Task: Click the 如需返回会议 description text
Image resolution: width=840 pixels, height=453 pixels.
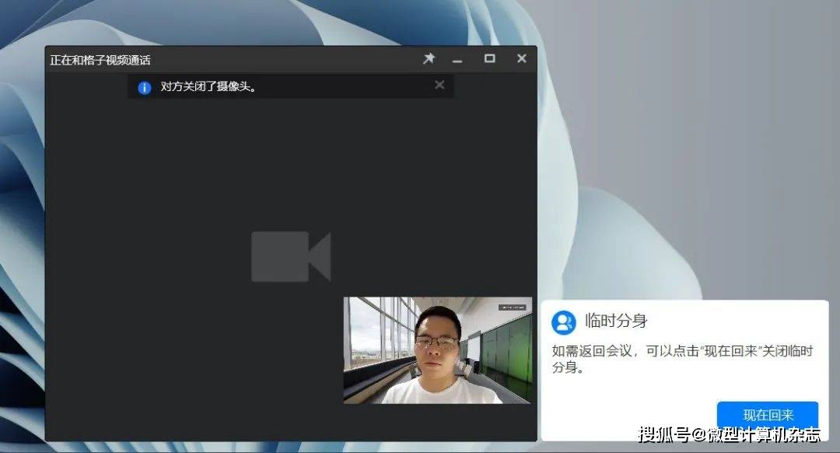Action: [683, 359]
